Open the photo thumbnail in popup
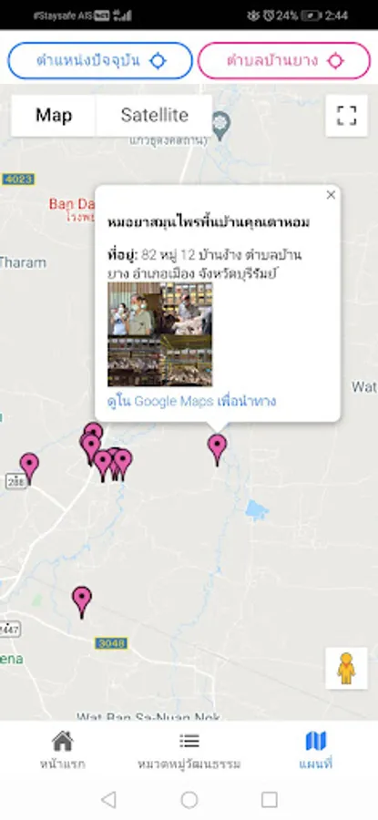The image size is (378, 820). click(x=160, y=334)
